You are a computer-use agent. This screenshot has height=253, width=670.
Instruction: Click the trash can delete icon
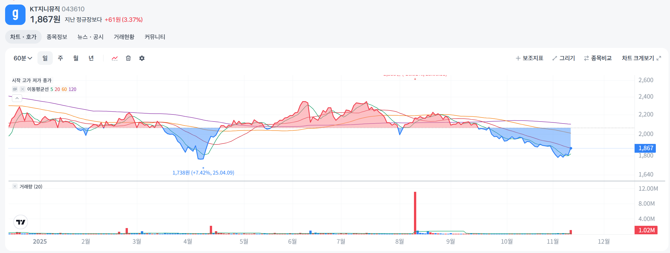[x=128, y=58]
